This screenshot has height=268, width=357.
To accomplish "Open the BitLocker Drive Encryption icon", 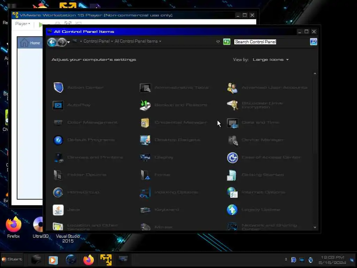I will [x=232, y=105].
